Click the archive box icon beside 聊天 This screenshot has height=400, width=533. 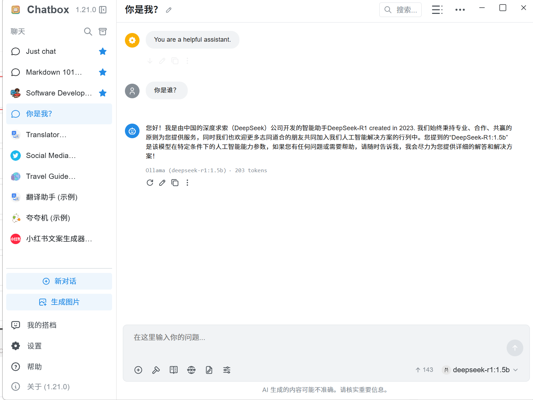[103, 32]
